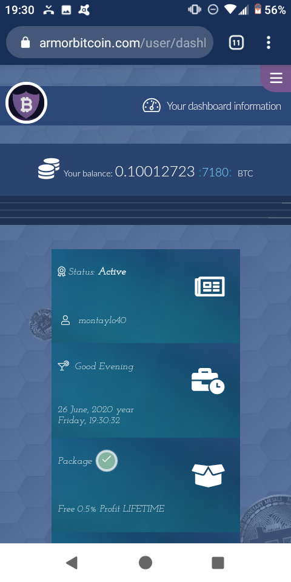The height and width of the screenshot is (582, 291).
Task: Click the blue :7180: balance digits
Action: 215,173
